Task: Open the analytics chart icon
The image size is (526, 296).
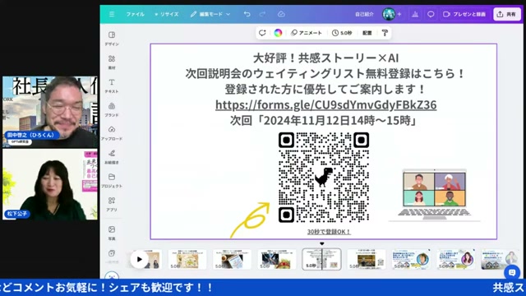Action: (x=415, y=14)
